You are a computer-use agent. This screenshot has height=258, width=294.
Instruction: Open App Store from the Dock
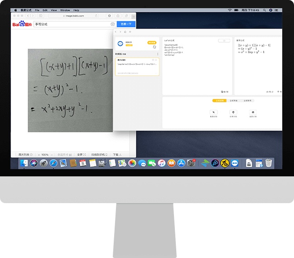tap(181, 163)
